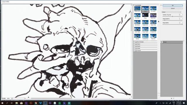Pick the Fresco filter thumbnail
Image resolution: width=187 pixels, height=105 pixels.
pyautogui.click(x=145, y=15)
